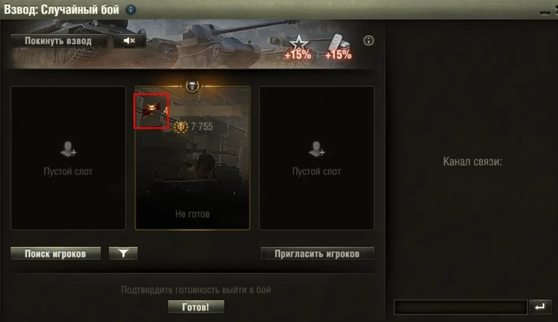Confirm readiness with Готов! button
Screen dimensions: 558x322
(196, 307)
